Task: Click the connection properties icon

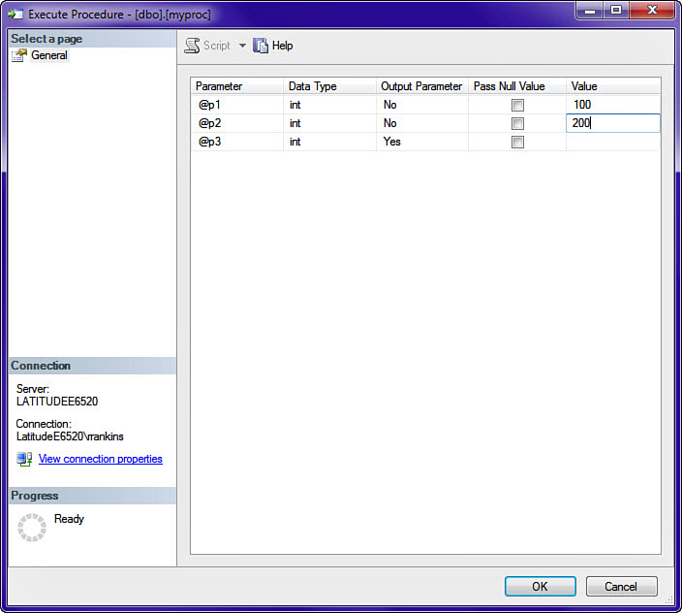Action: click(24, 459)
